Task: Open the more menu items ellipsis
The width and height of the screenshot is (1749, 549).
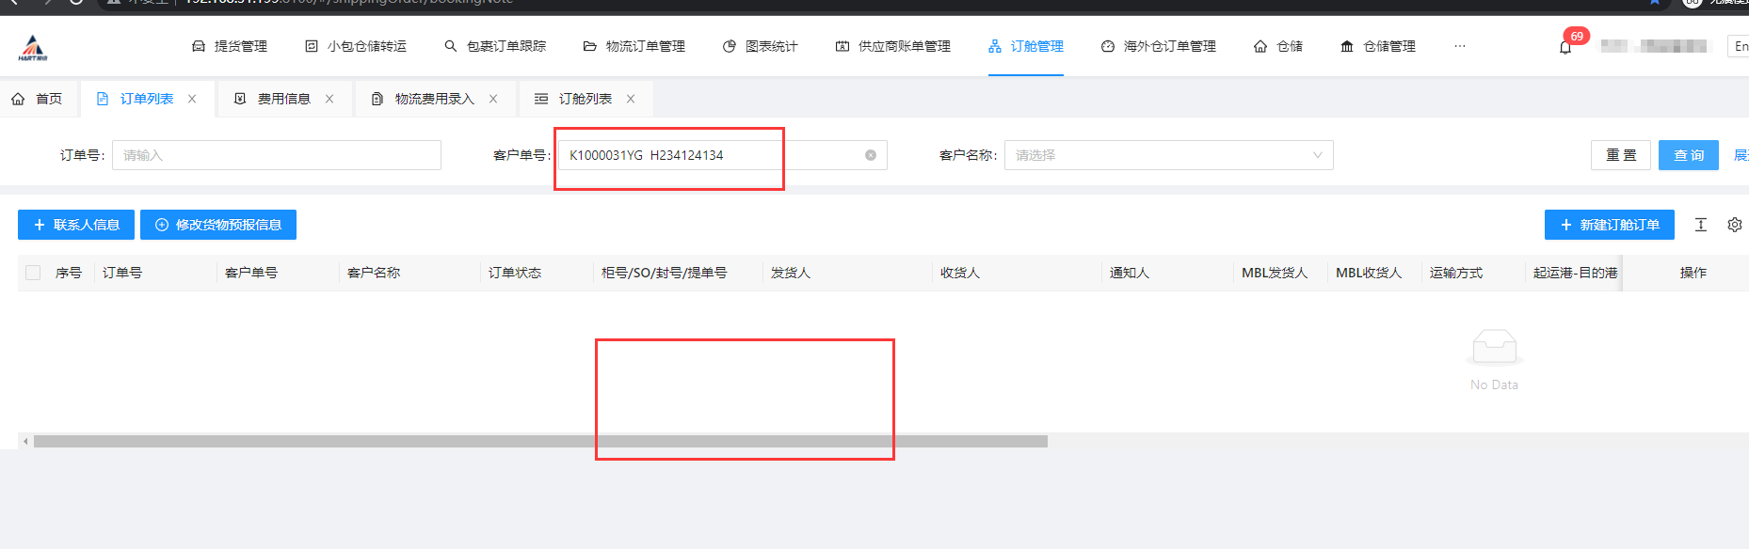Action: point(1459,46)
